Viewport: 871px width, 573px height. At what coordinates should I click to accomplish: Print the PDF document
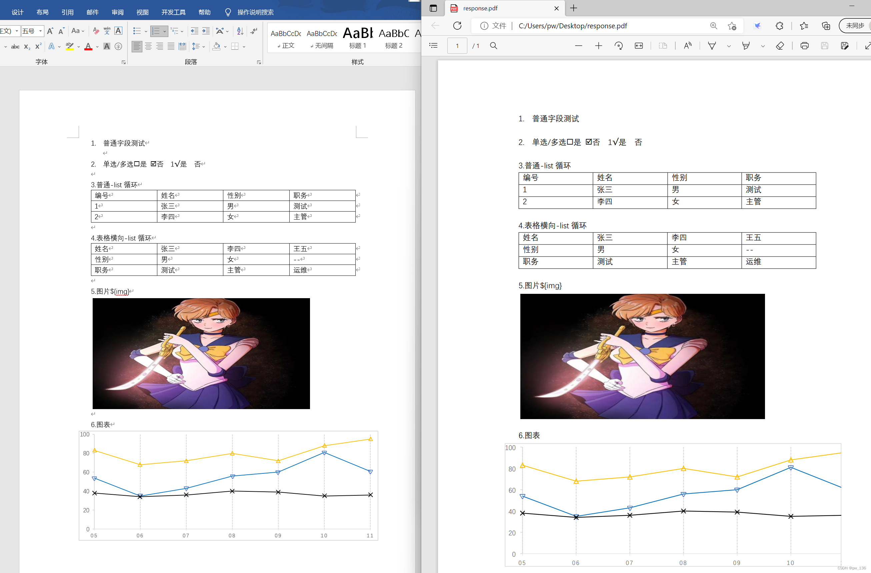coord(804,45)
